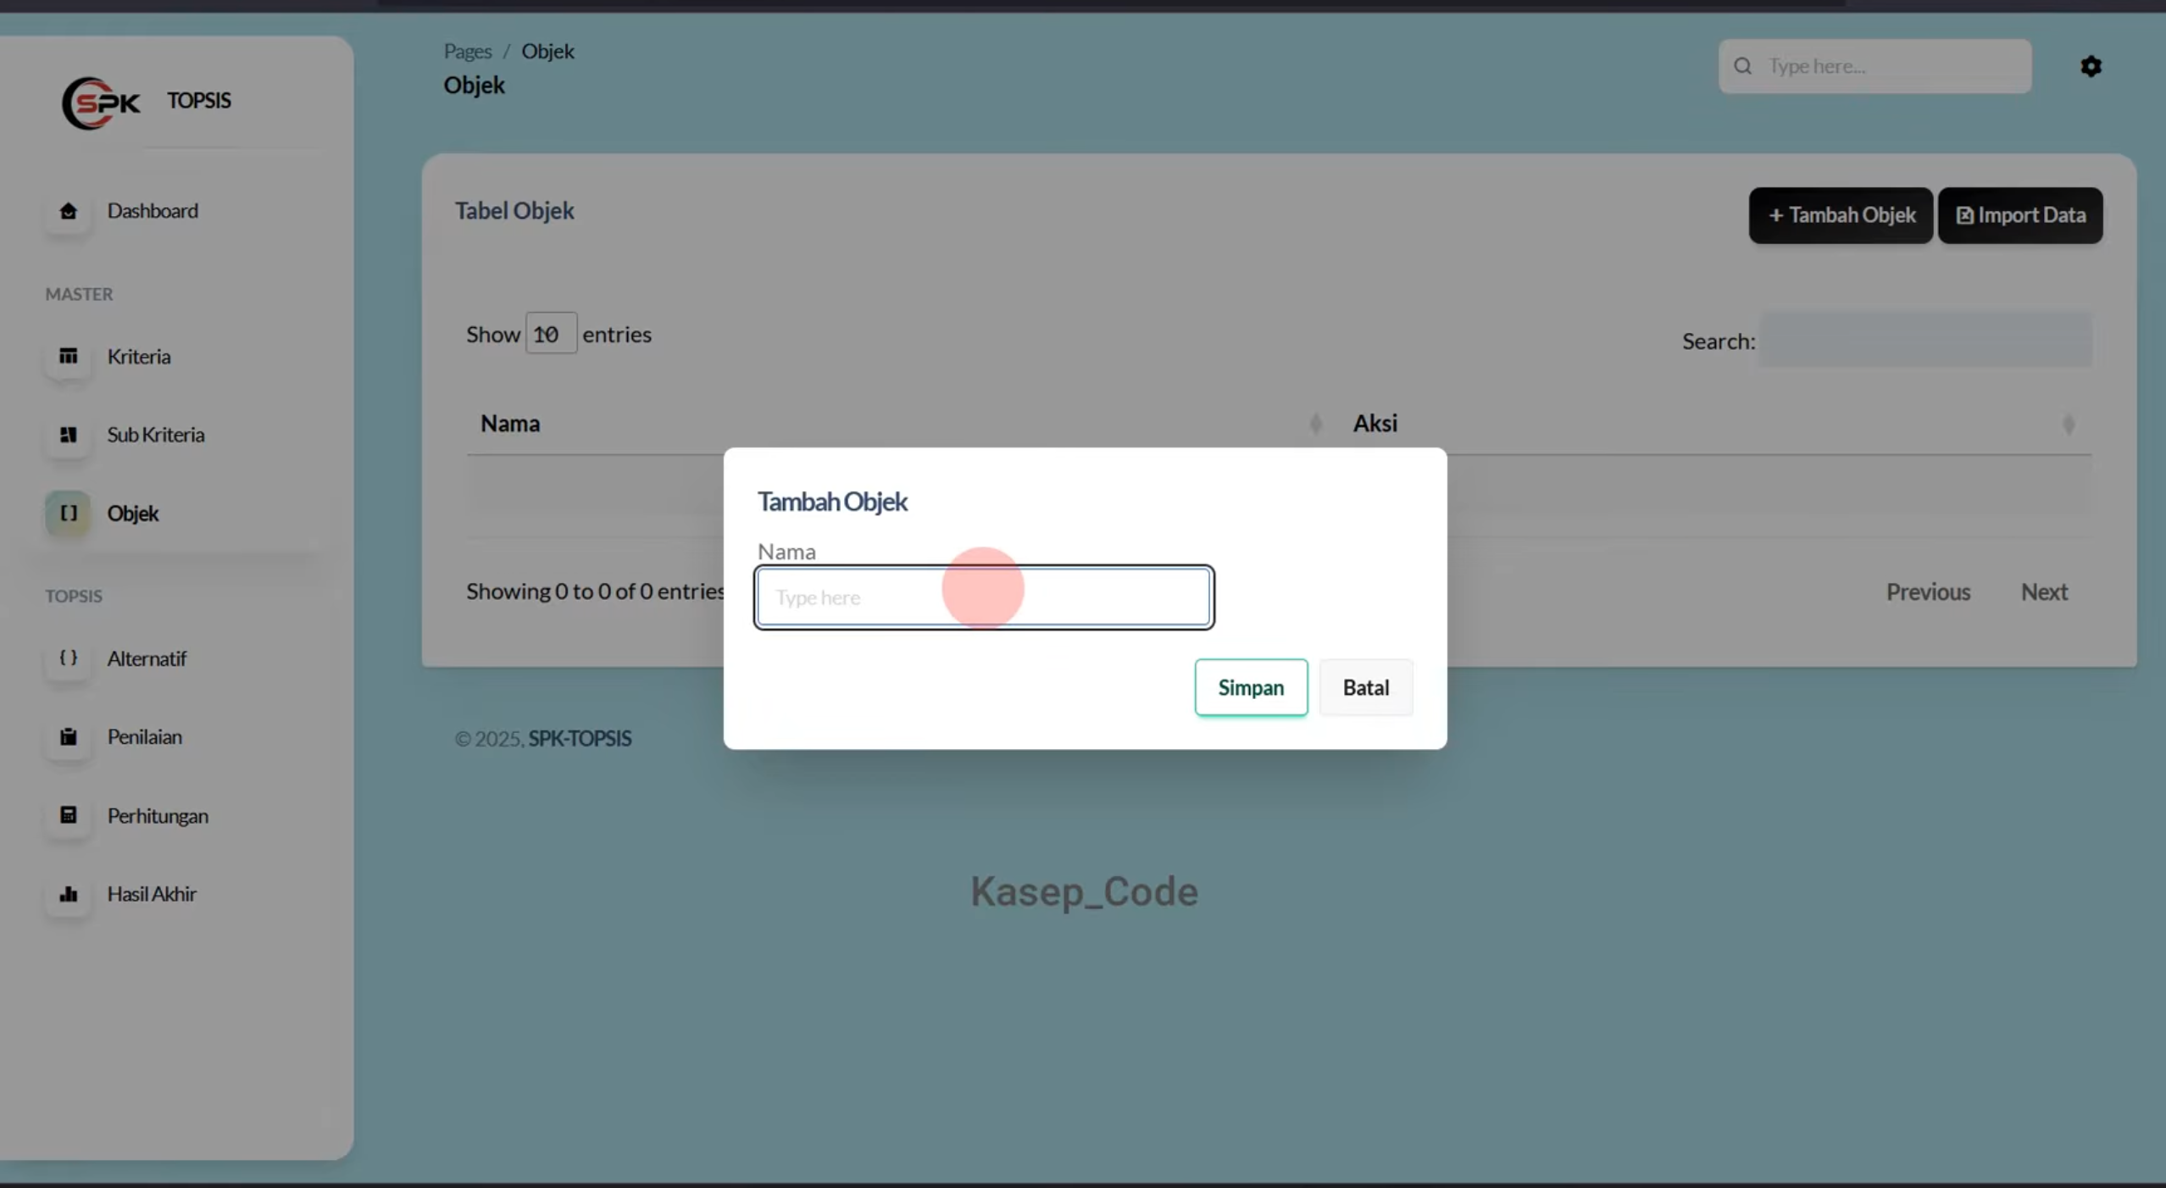Click the Tambah Objek button

[1841, 215]
